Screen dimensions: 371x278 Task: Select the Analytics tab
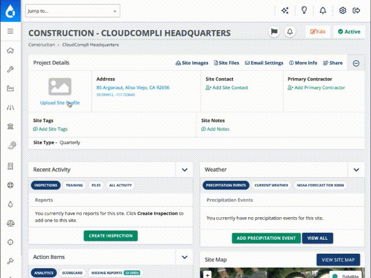(44, 273)
